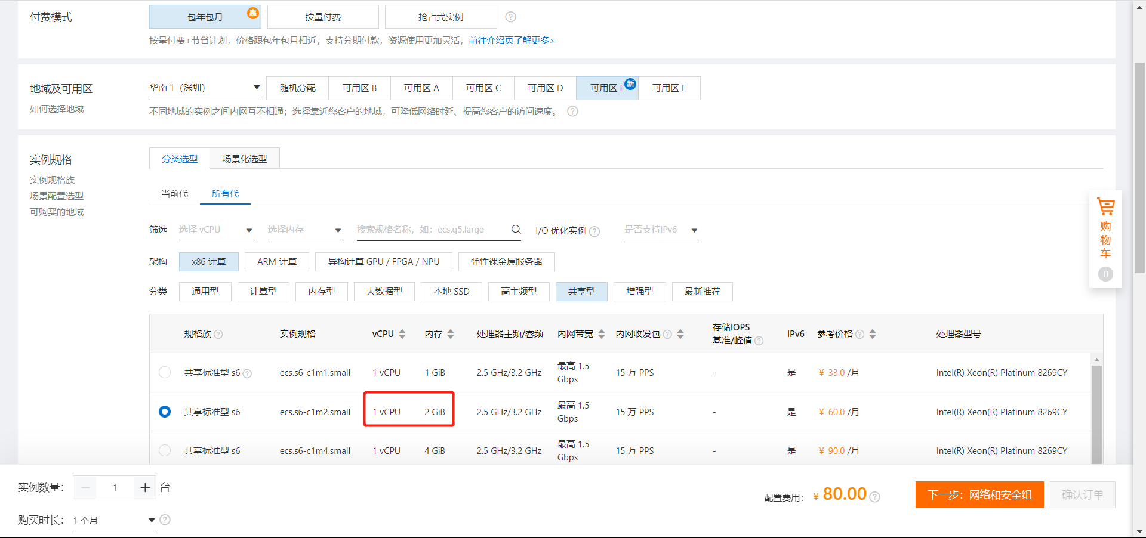Open 实例规格族 link
This screenshot has width=1146, height=538.
52,180
